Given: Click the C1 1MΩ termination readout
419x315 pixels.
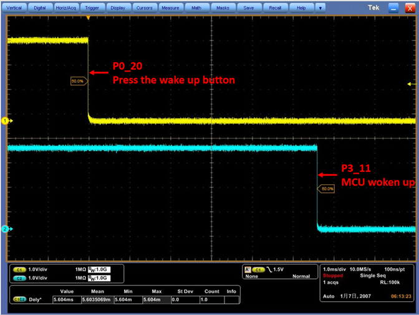Looking at the screenshot, I should tap(80, 270).
